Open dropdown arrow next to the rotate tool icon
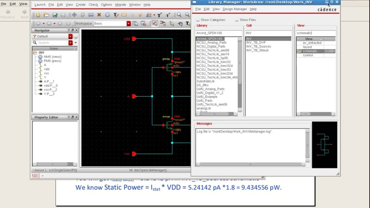 [x=154, y=15]
